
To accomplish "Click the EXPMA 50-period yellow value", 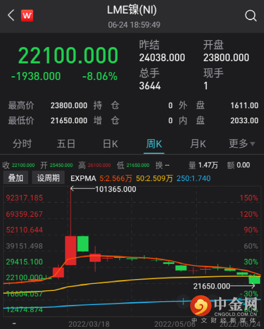I will click(x=154, y=178).
